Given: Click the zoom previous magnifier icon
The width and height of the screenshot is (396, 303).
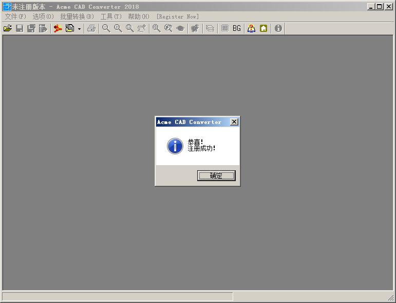Looking at the screenshot, I should (x=168, y=28).
